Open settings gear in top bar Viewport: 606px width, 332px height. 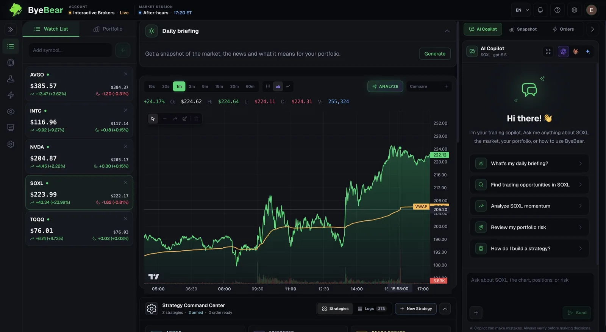tap(575, 10)
